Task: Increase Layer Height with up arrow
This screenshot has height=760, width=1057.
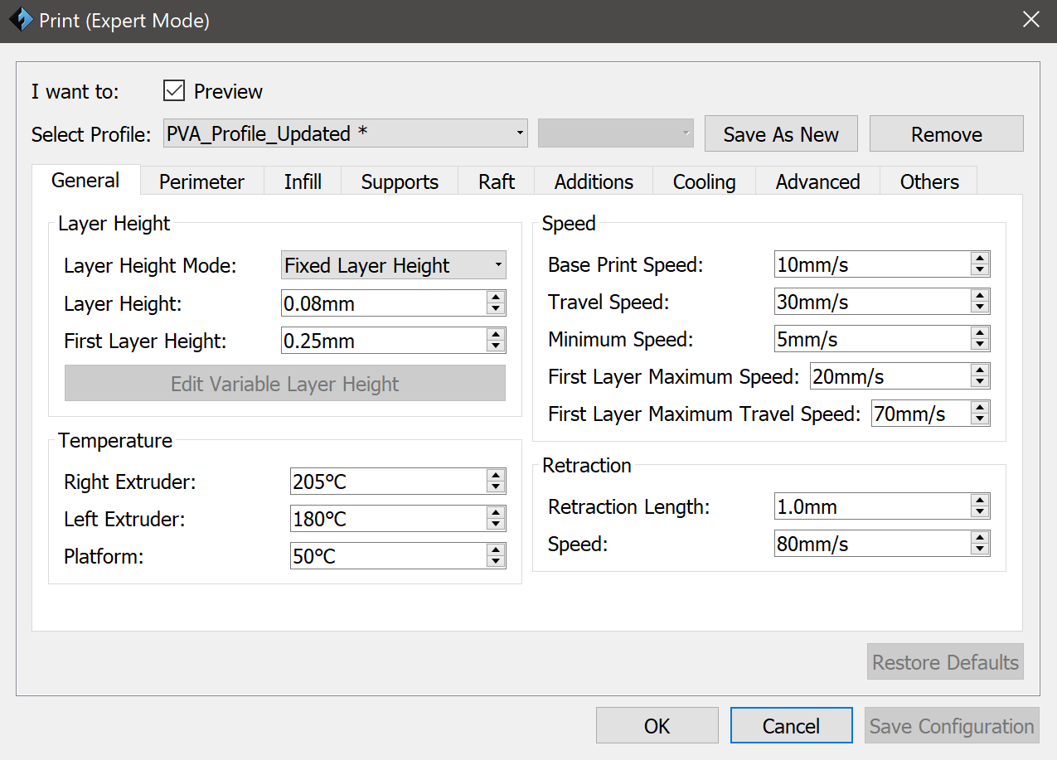Action: tap(496, 298)
